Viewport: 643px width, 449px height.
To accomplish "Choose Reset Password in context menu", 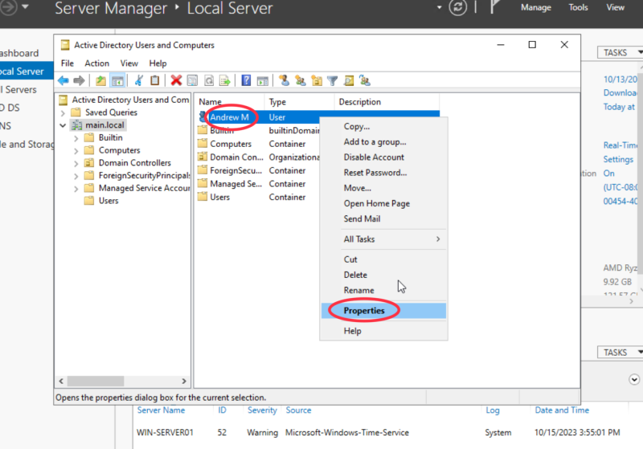I will click(375, 173).
